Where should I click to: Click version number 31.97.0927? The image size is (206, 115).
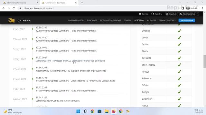click(41, 57)
